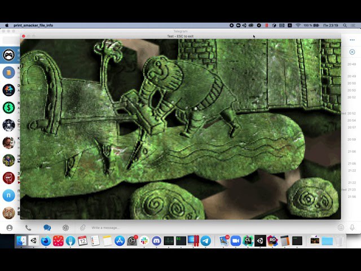Open the emoji picker in Telegram
Viewport: 361px width, 271px height.
click(341, 228)
